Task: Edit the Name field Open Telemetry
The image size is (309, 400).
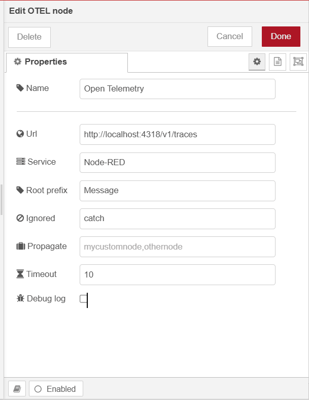Action: point(177,89)
